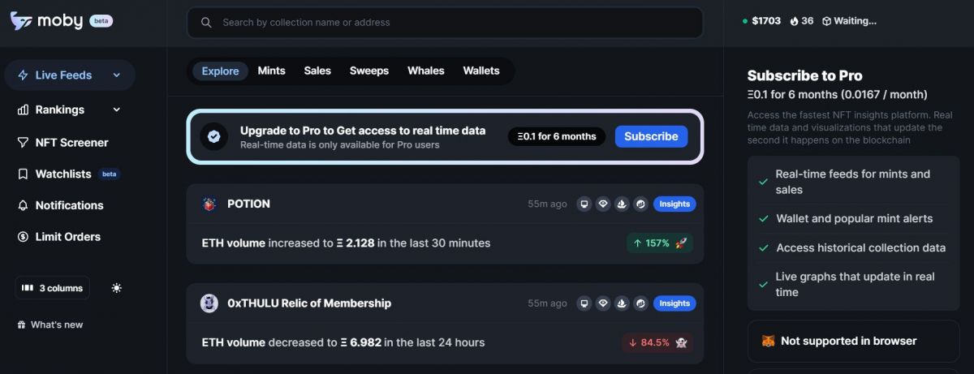Open the OpenSea icon on the POTION row
Image resolution: width=974 pixels, height=374 pixels.
coord(622,204)
